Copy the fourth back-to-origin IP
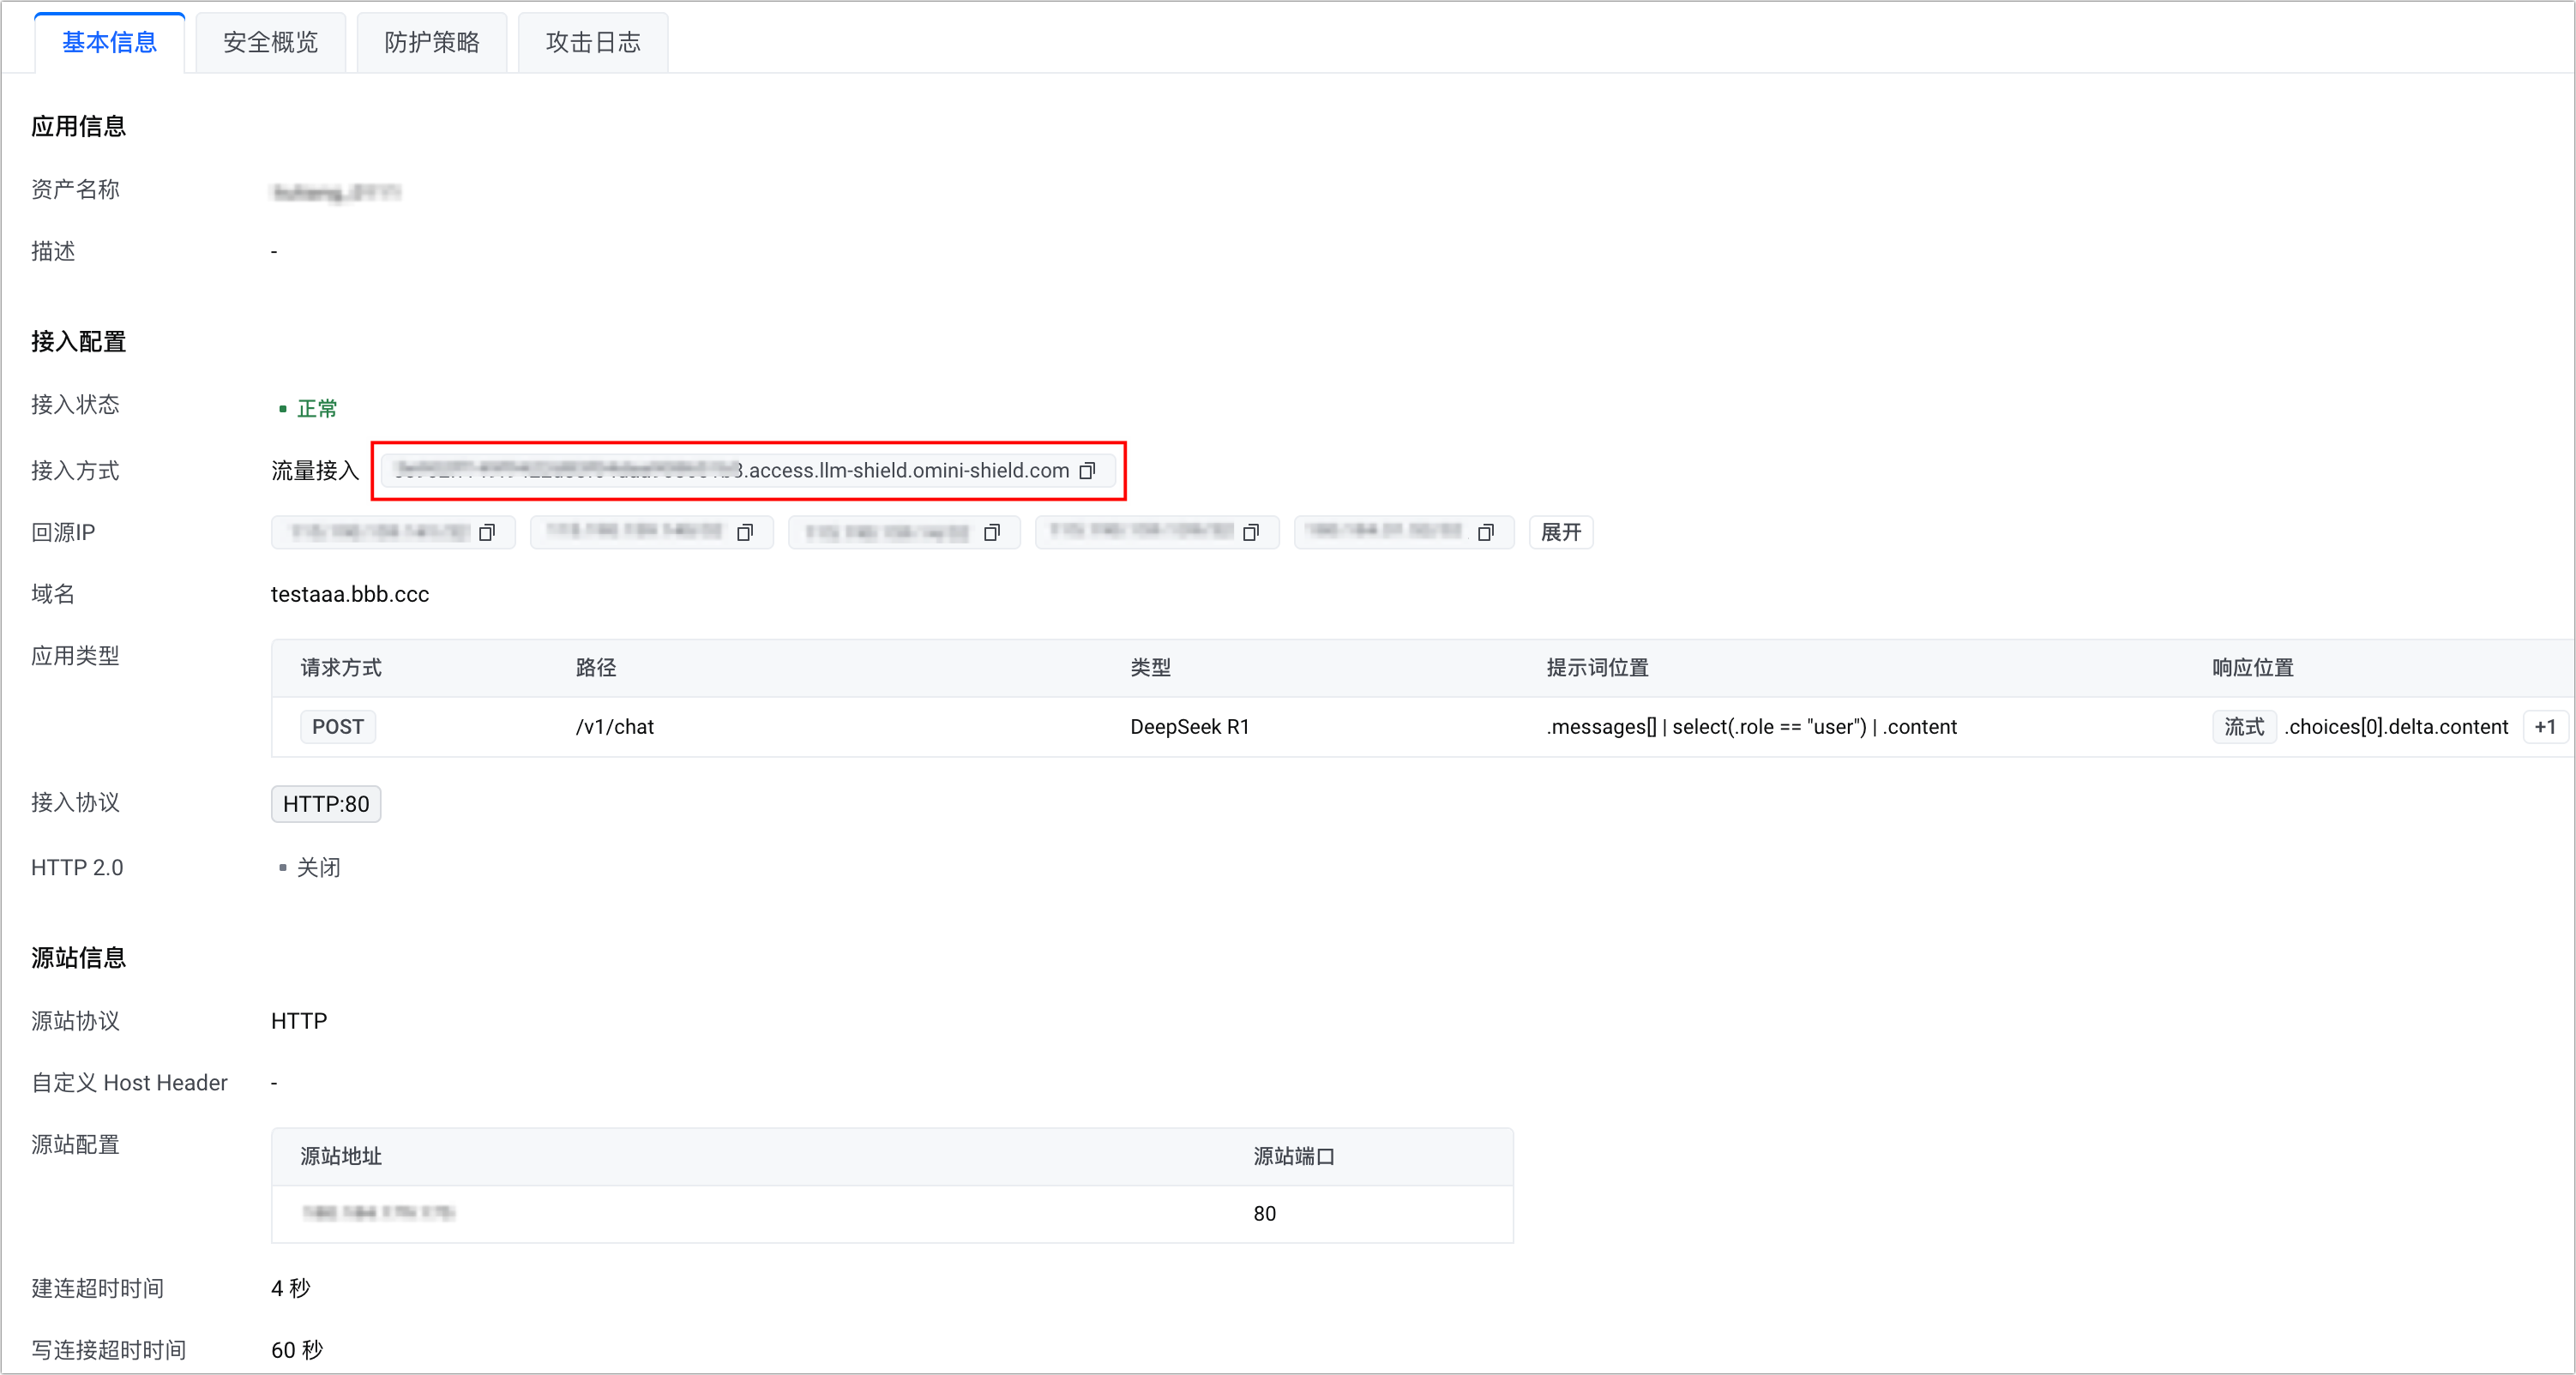The width and height of the screenshot is (2576, 1375). [x=1251, y=533]
